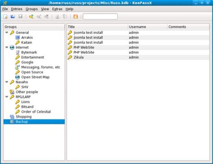
Task: Click the Save Database floppy icon
Action: tap(20, 17)
